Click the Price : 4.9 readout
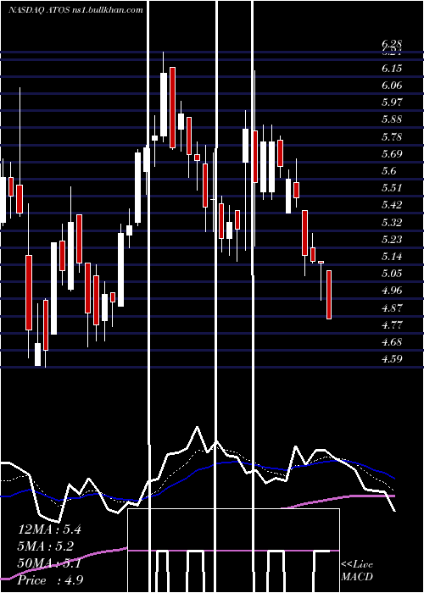 (51, 580)
